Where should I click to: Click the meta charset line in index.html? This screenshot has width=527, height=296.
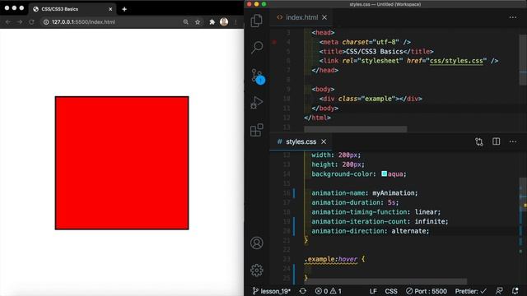pos(365,42)
